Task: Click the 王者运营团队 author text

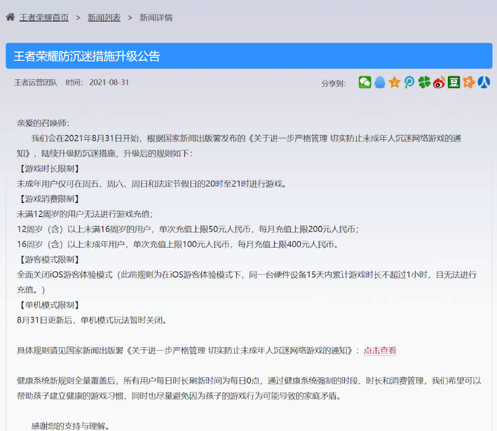Action: (36, 83)
